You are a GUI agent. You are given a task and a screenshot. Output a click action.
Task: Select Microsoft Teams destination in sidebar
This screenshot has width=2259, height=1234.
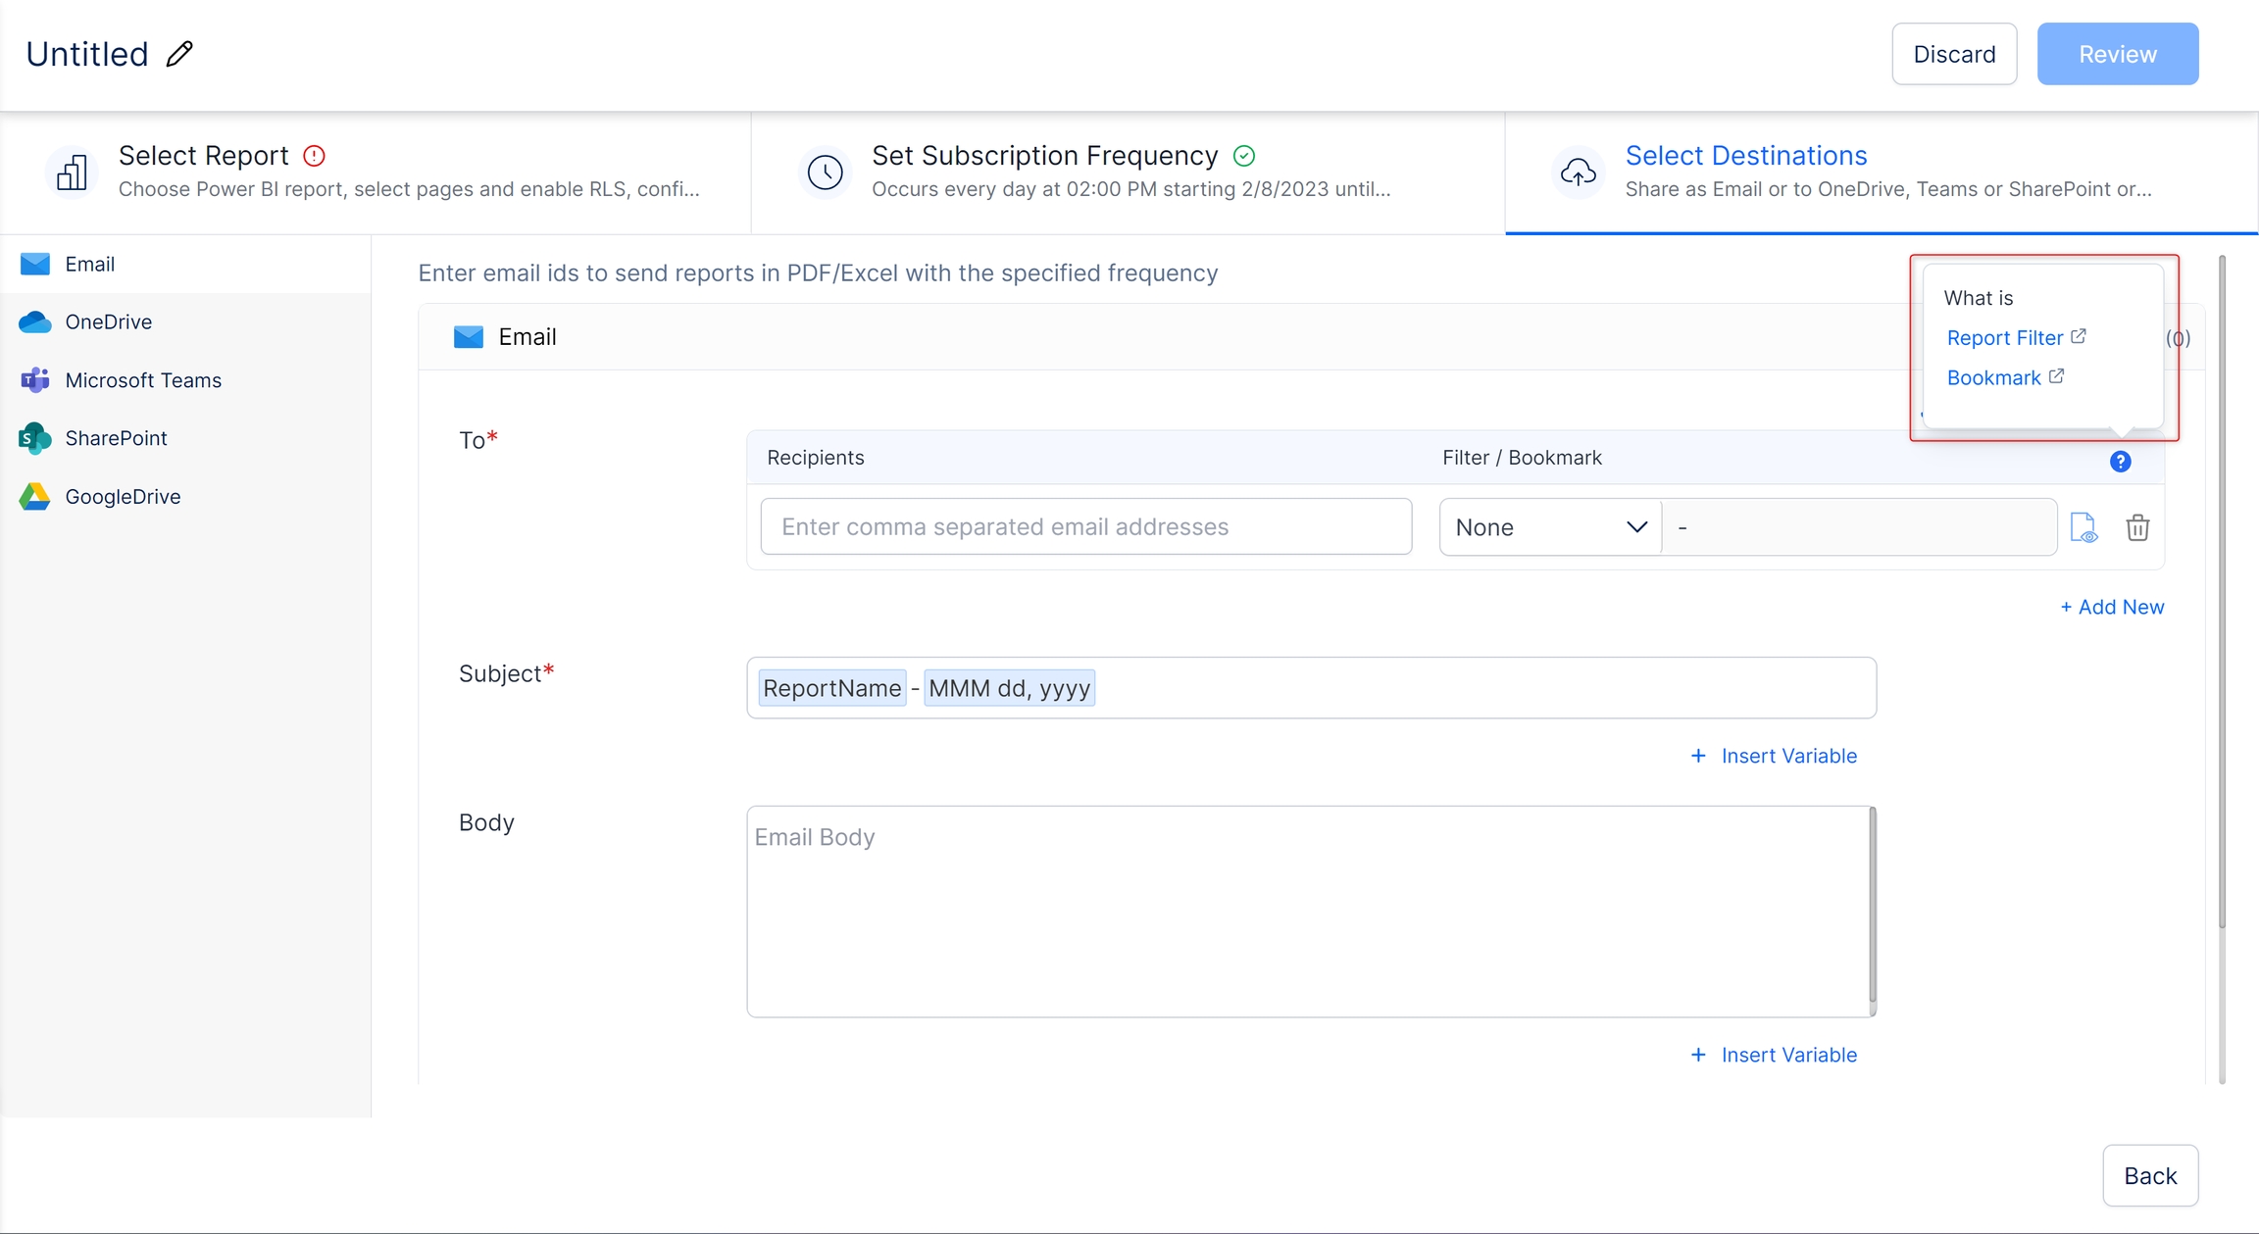(142, 380)
